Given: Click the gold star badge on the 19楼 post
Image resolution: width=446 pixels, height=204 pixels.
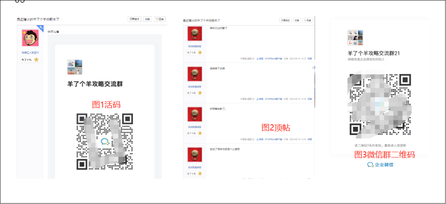Looking at the screenshot, I should click(x=200, y=53).
